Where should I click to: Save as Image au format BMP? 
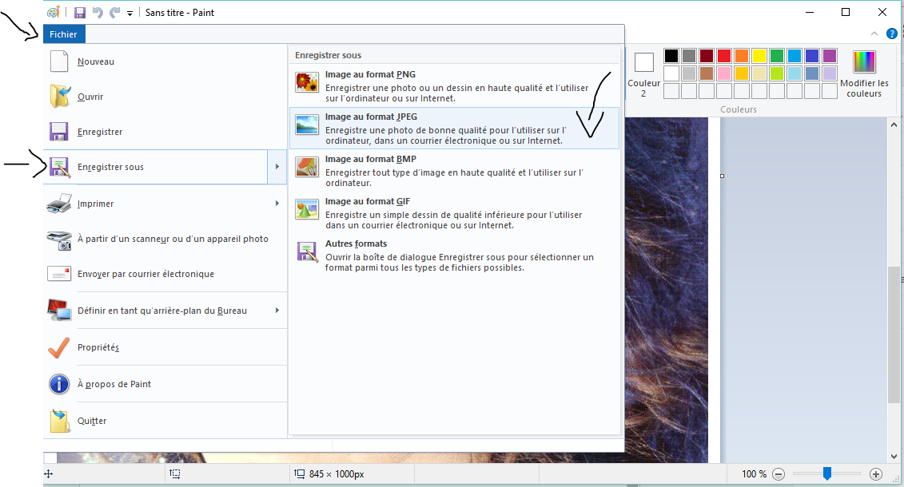[454, 170]
